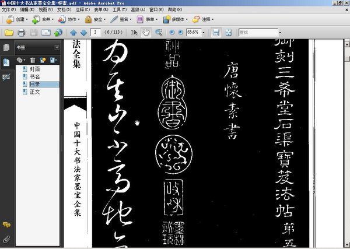Click the zoom in button

181,33
